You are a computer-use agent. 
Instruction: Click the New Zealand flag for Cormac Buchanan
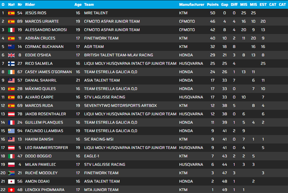click(11, 47)
